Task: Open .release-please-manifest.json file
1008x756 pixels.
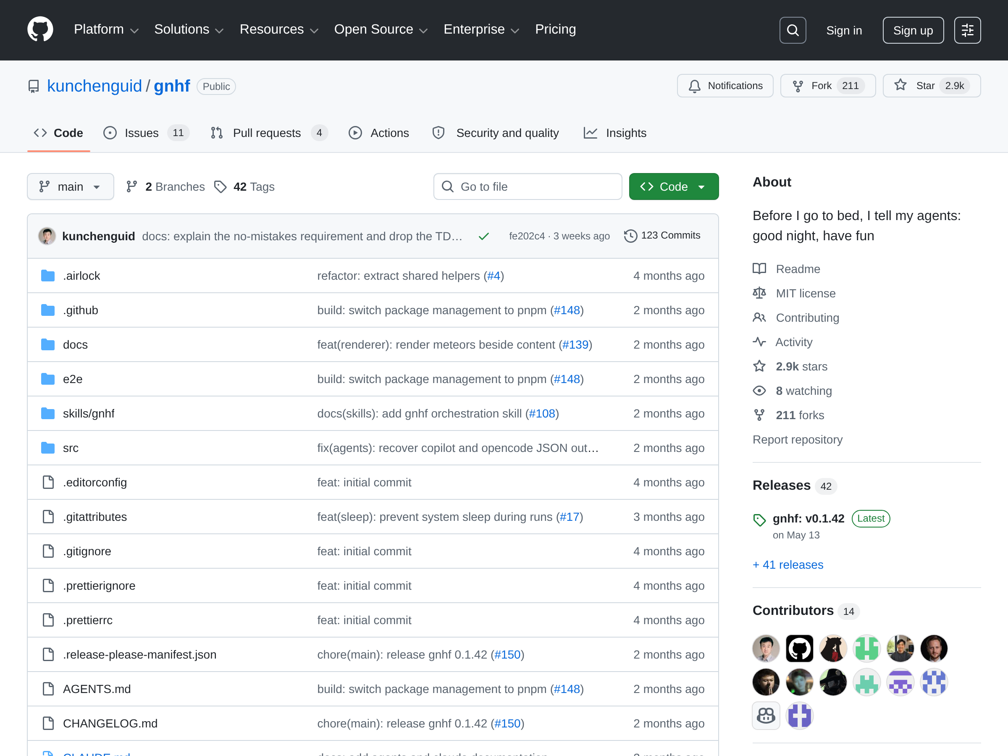Action: point(139,654)
